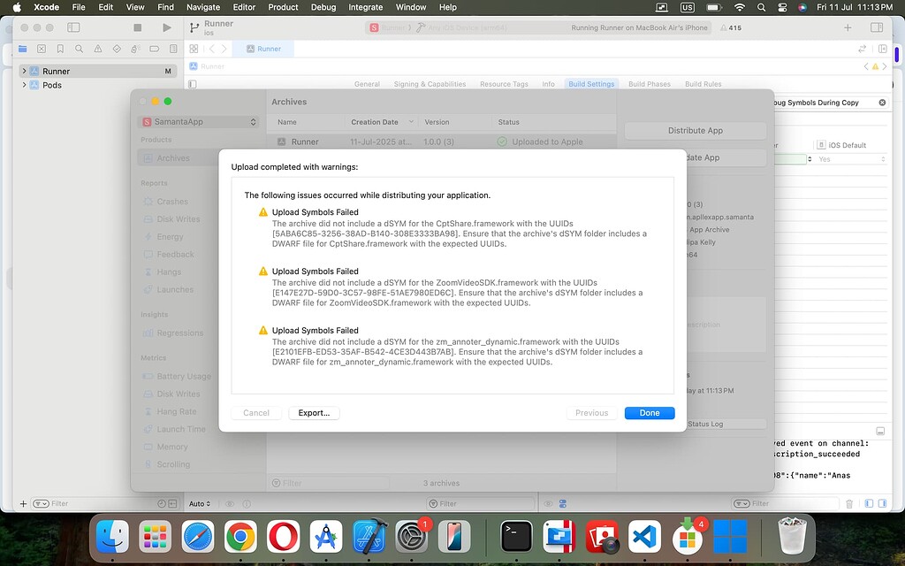The image size is (905, 566).
Task: Jump to the next issue arrow beside the warning icon
Action: 885,67
